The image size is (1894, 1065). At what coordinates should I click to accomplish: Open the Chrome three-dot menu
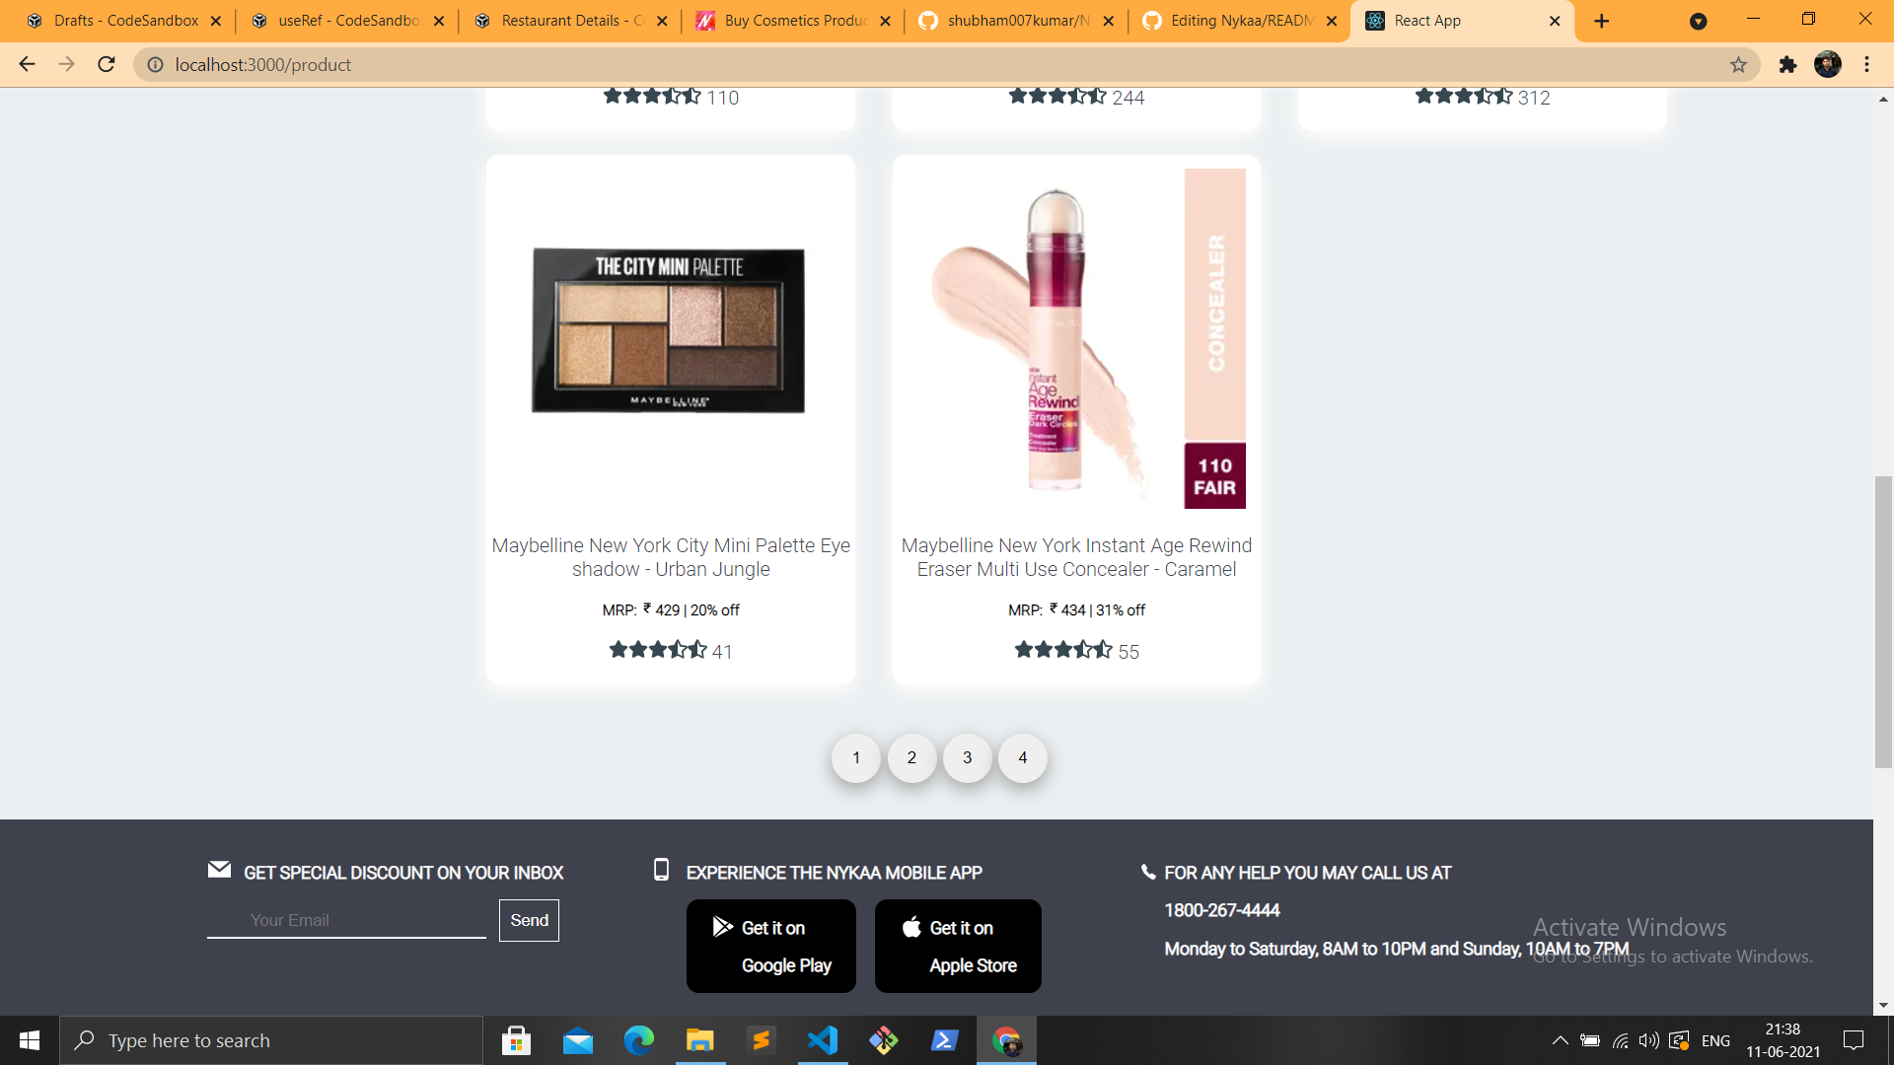(x=1866, y=65)
